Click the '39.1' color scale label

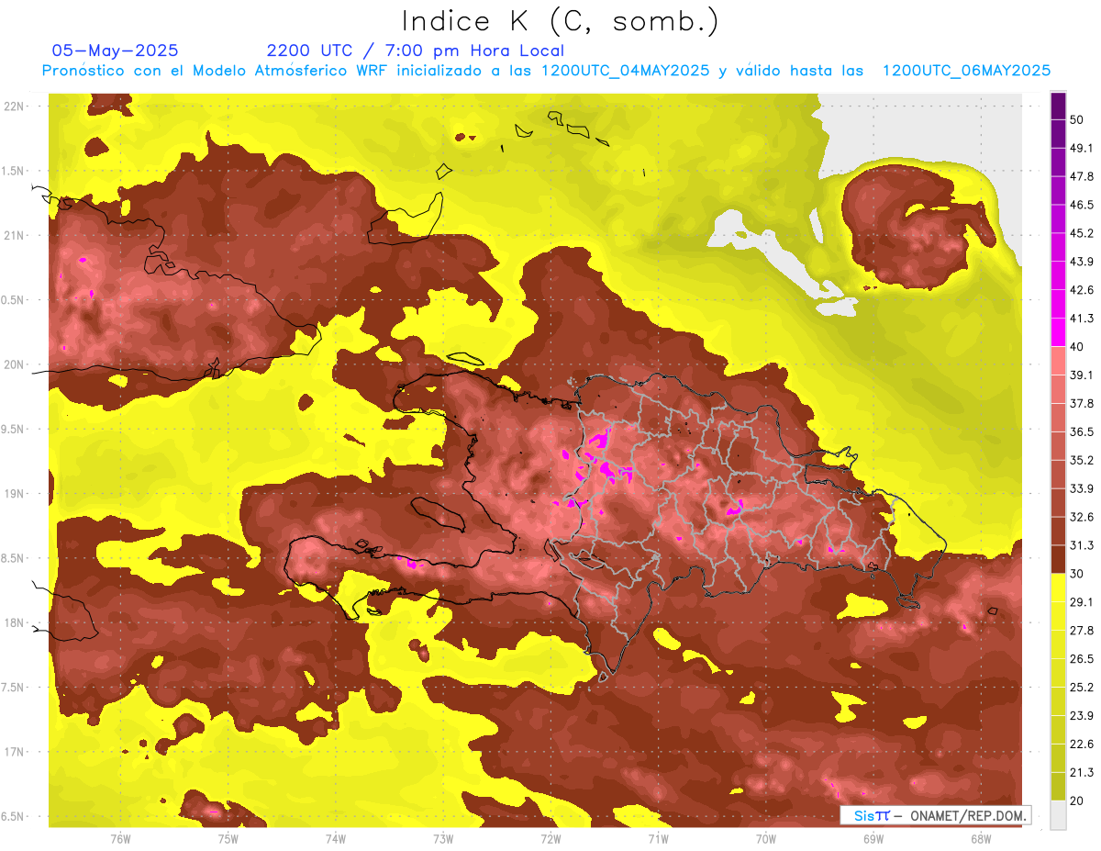1082,375
